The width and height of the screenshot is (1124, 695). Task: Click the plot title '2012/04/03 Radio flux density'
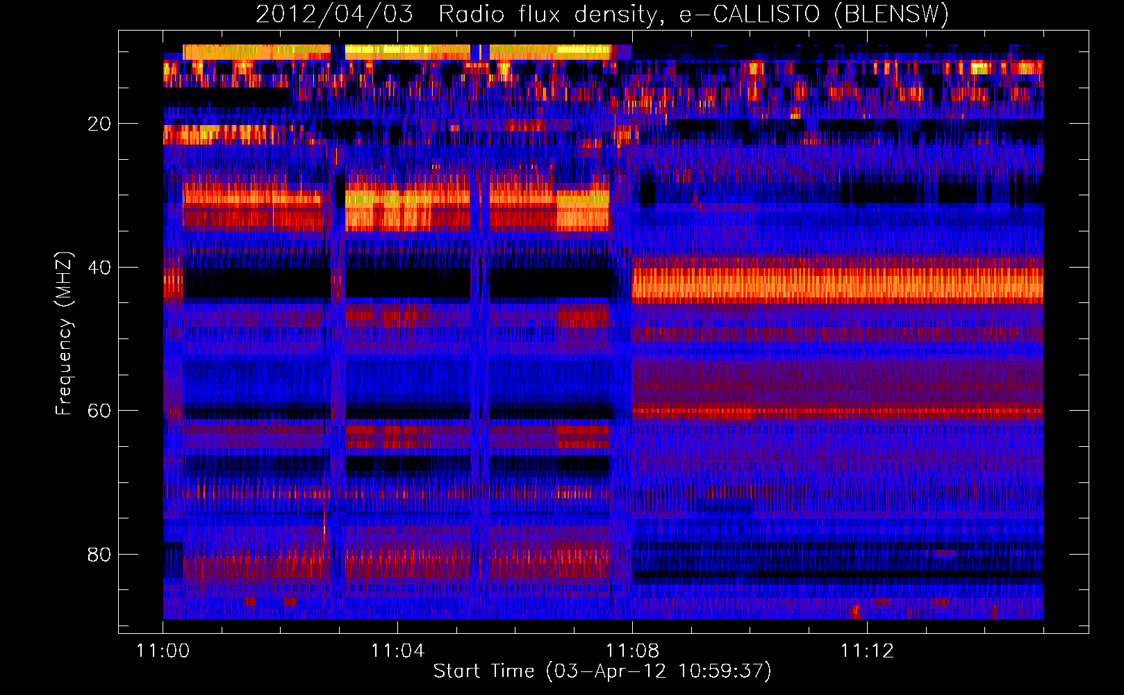(x=602, y=14)
